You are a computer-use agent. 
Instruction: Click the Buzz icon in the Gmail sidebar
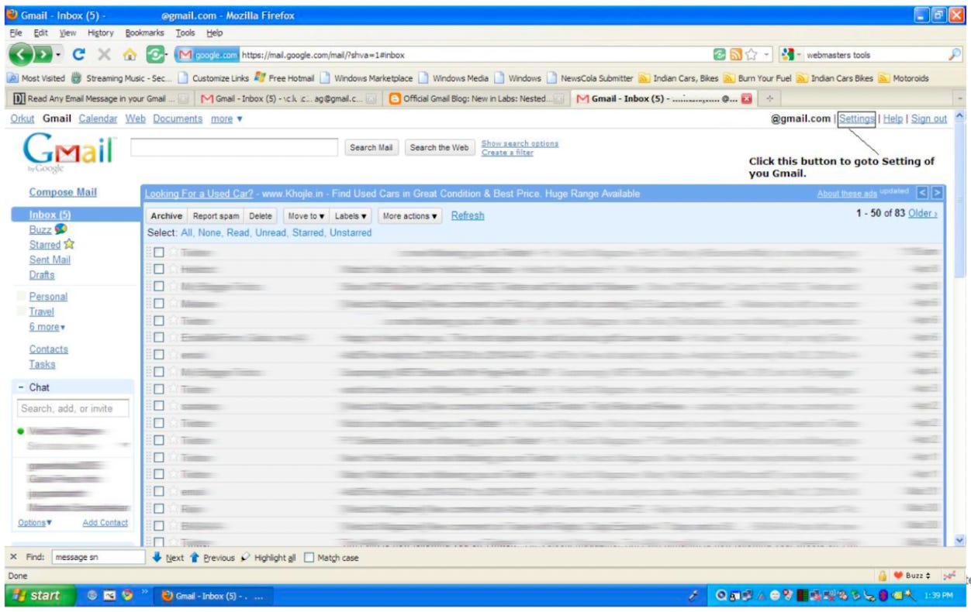point(60,230)
